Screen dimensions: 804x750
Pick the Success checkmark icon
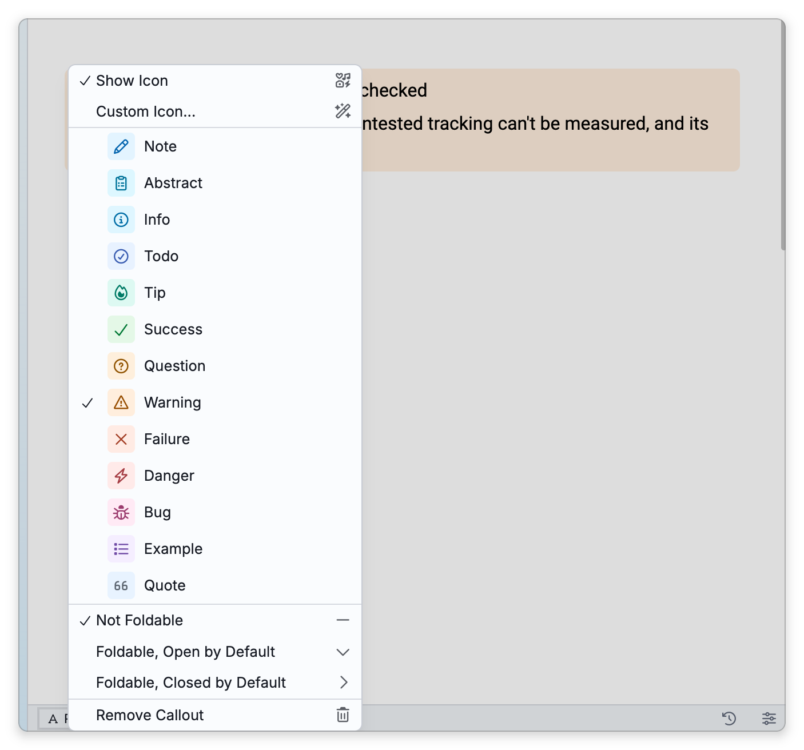point(121,329)
